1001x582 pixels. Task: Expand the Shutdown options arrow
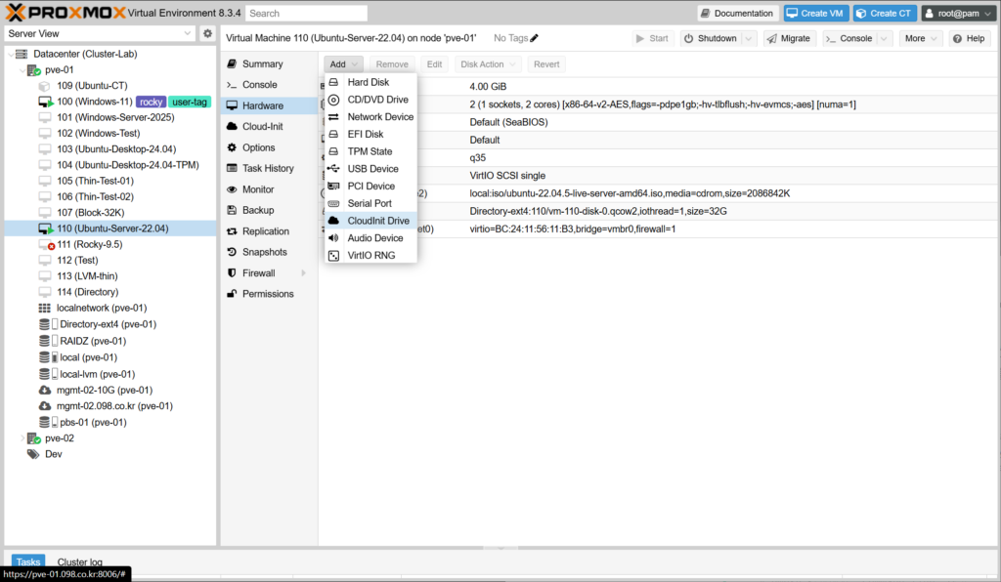tap(748, 38)
